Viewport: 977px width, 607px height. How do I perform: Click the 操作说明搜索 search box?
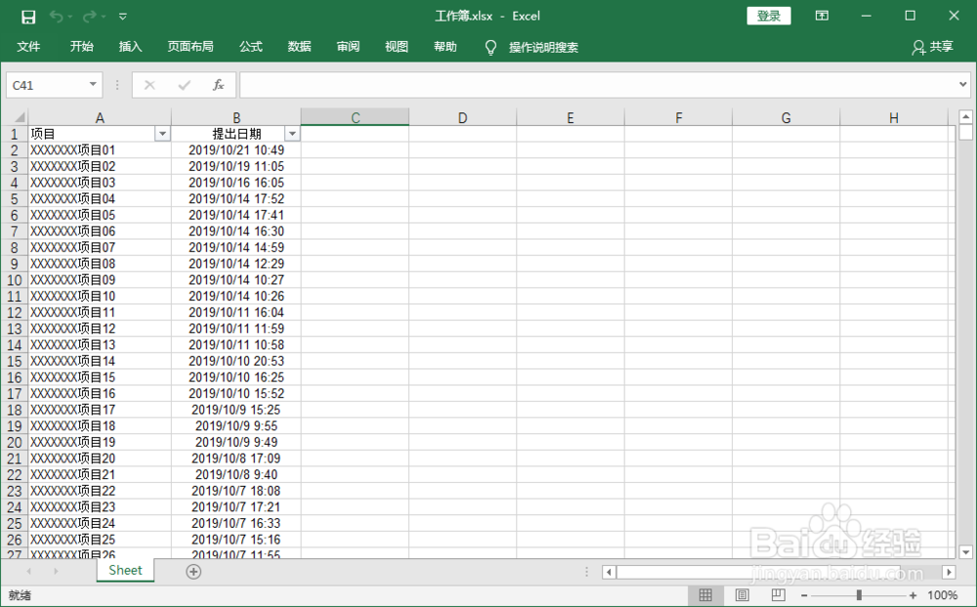543,47
